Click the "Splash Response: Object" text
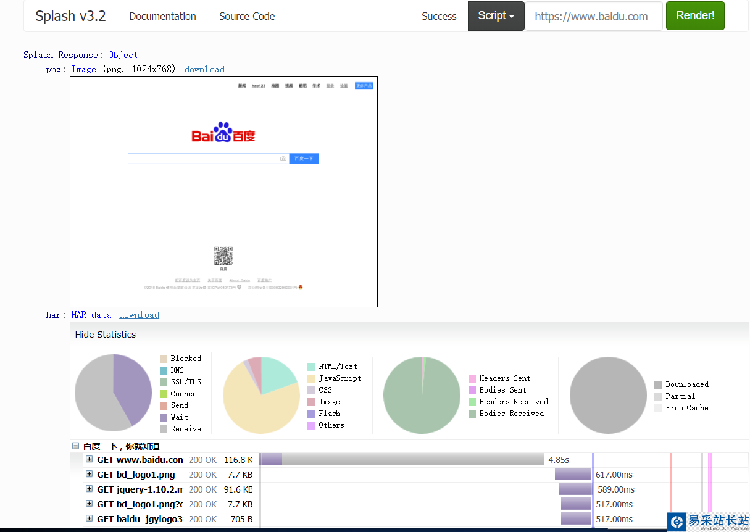Viewport: 750px width, 532px height. point(81,55)
